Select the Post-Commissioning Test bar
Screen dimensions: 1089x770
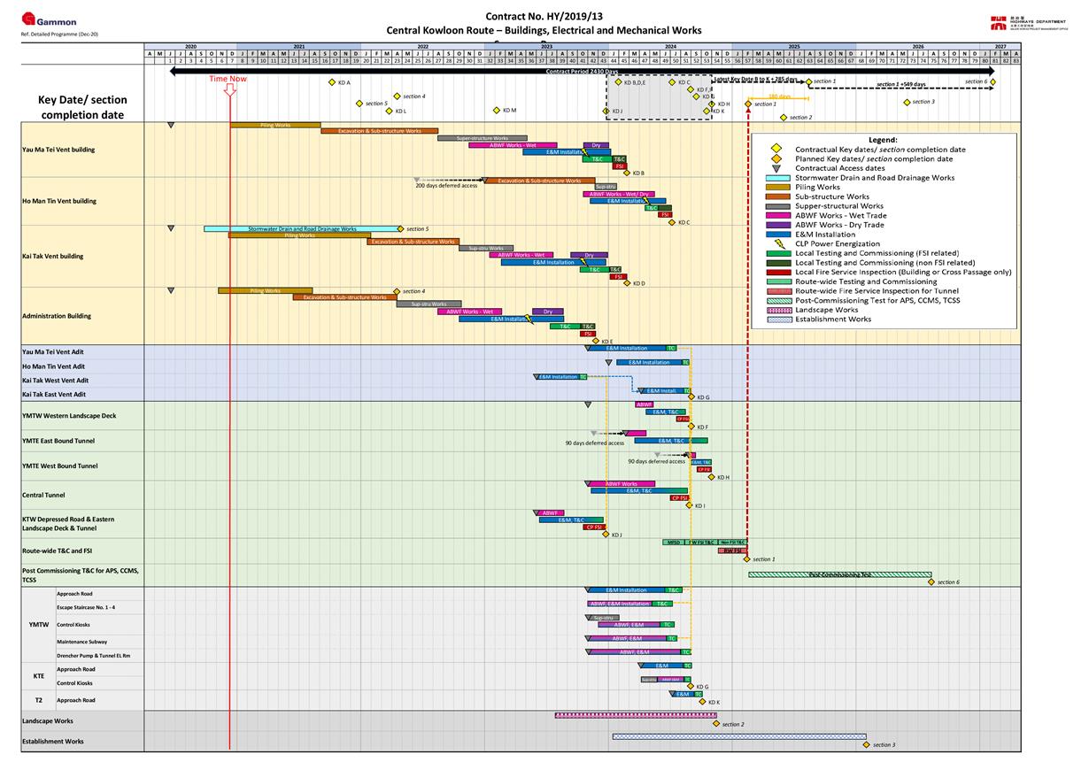pyautogui.click(x=838, y=574)
